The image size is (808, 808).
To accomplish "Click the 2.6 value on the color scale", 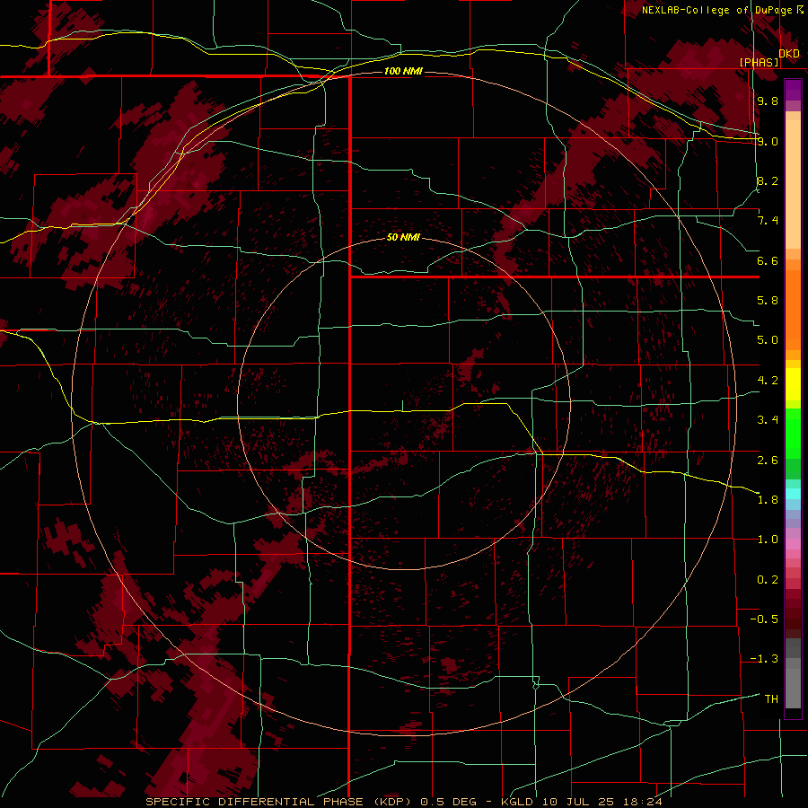I will (768, 460).
